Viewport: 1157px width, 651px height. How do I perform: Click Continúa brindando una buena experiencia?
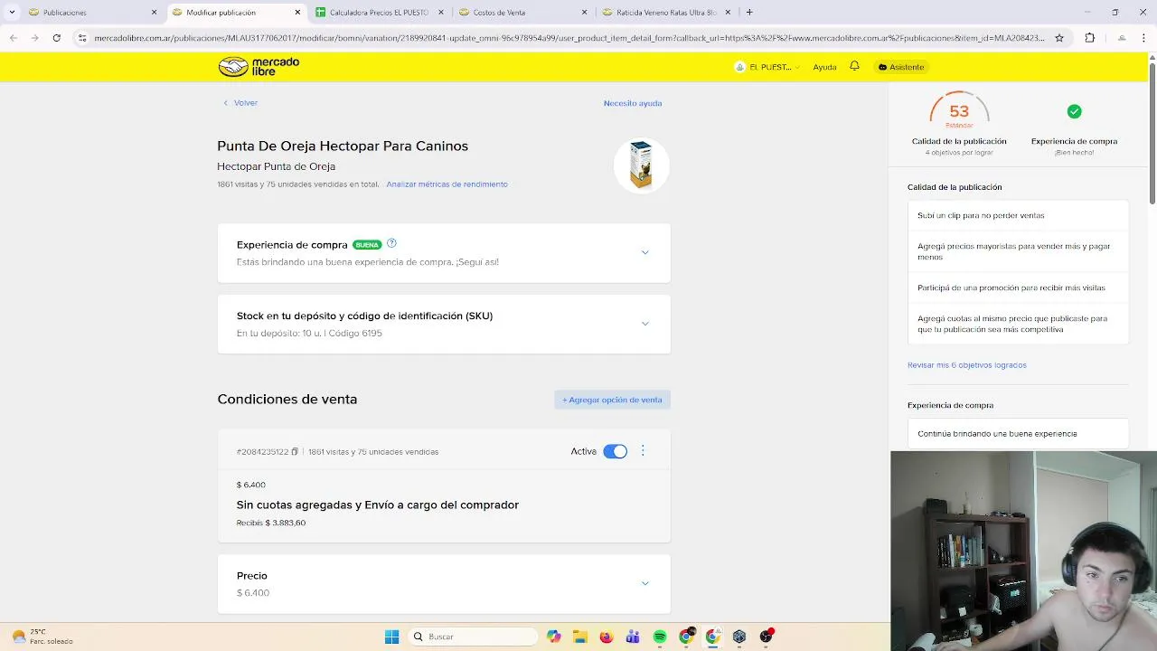1018,434
